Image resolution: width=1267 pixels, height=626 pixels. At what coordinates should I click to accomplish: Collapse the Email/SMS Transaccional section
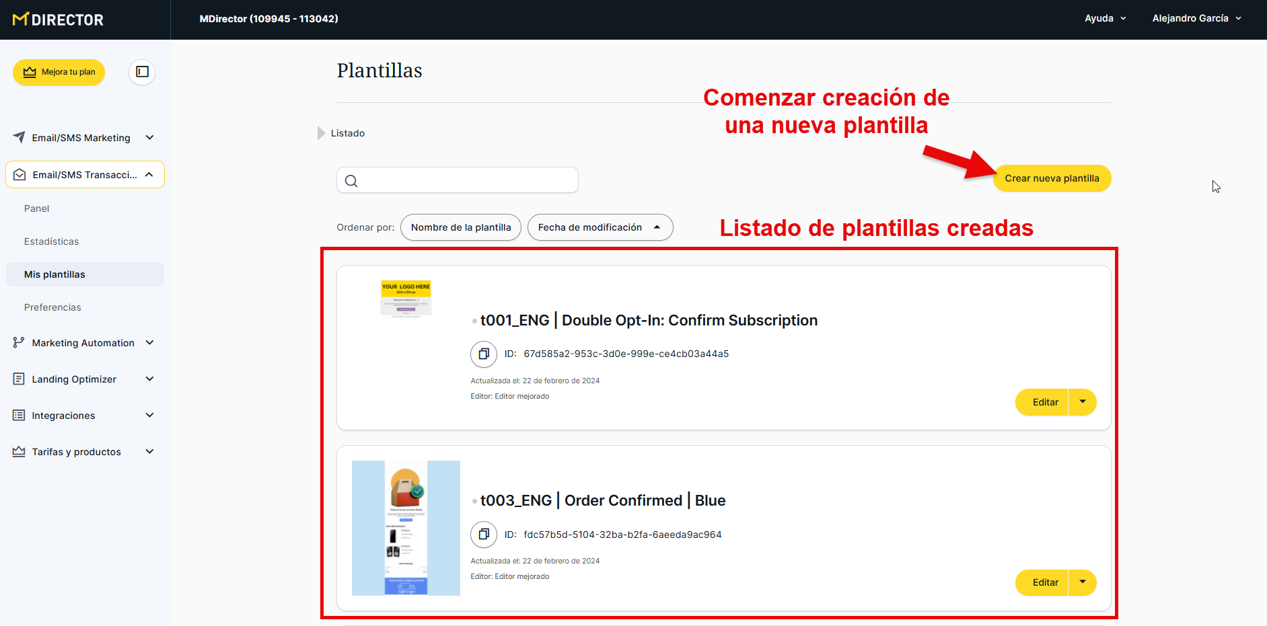(149, 175)
